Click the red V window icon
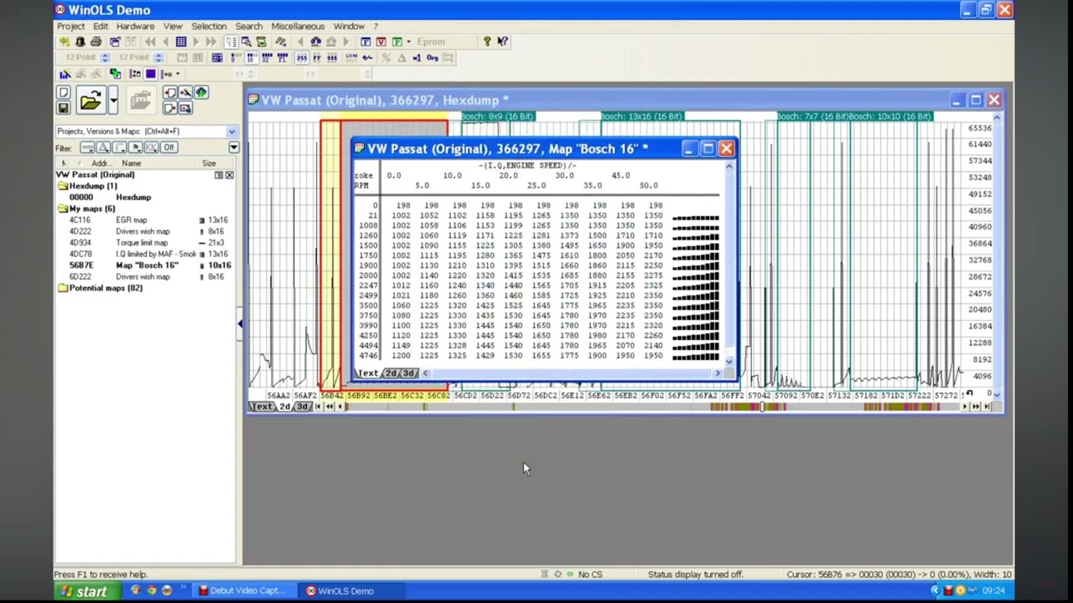This screenshot has height=603, width=1073. 381,42
